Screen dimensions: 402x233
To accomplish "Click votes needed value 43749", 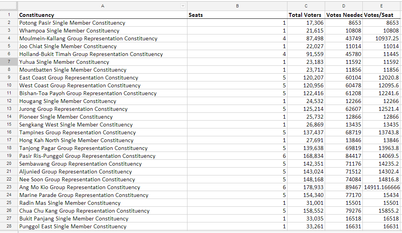I will tap(344, 38).
